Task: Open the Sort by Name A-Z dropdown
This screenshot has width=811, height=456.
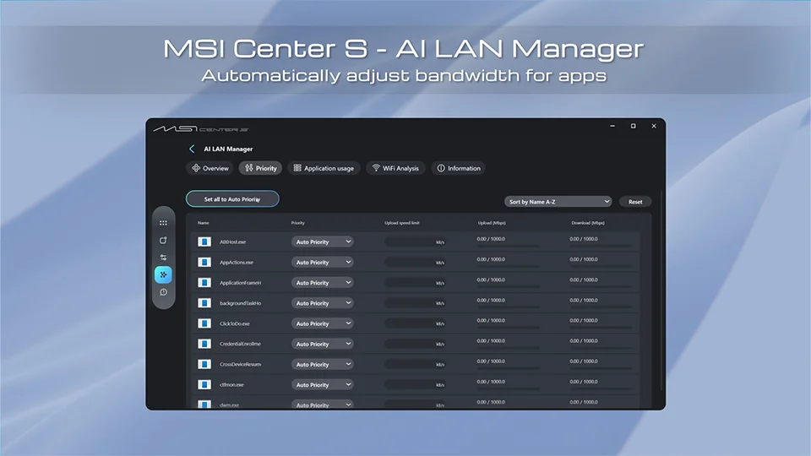Action: (558, 202)
